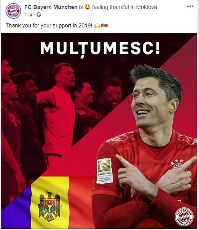Image resolution: width=199 pixels, height=230 pixels.
Task: Open the FC Bayern München page link
Action: (x=51, y=7)
